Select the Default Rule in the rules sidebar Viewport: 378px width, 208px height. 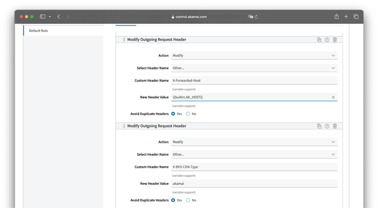[x=64, y=31]
